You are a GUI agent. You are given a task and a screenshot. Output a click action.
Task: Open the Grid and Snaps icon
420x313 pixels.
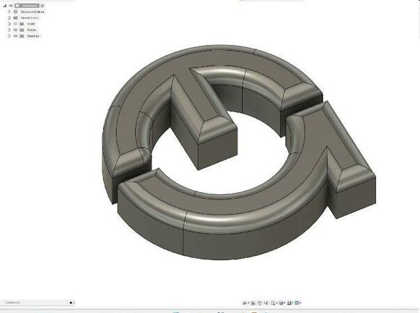(x=289, y=303)
